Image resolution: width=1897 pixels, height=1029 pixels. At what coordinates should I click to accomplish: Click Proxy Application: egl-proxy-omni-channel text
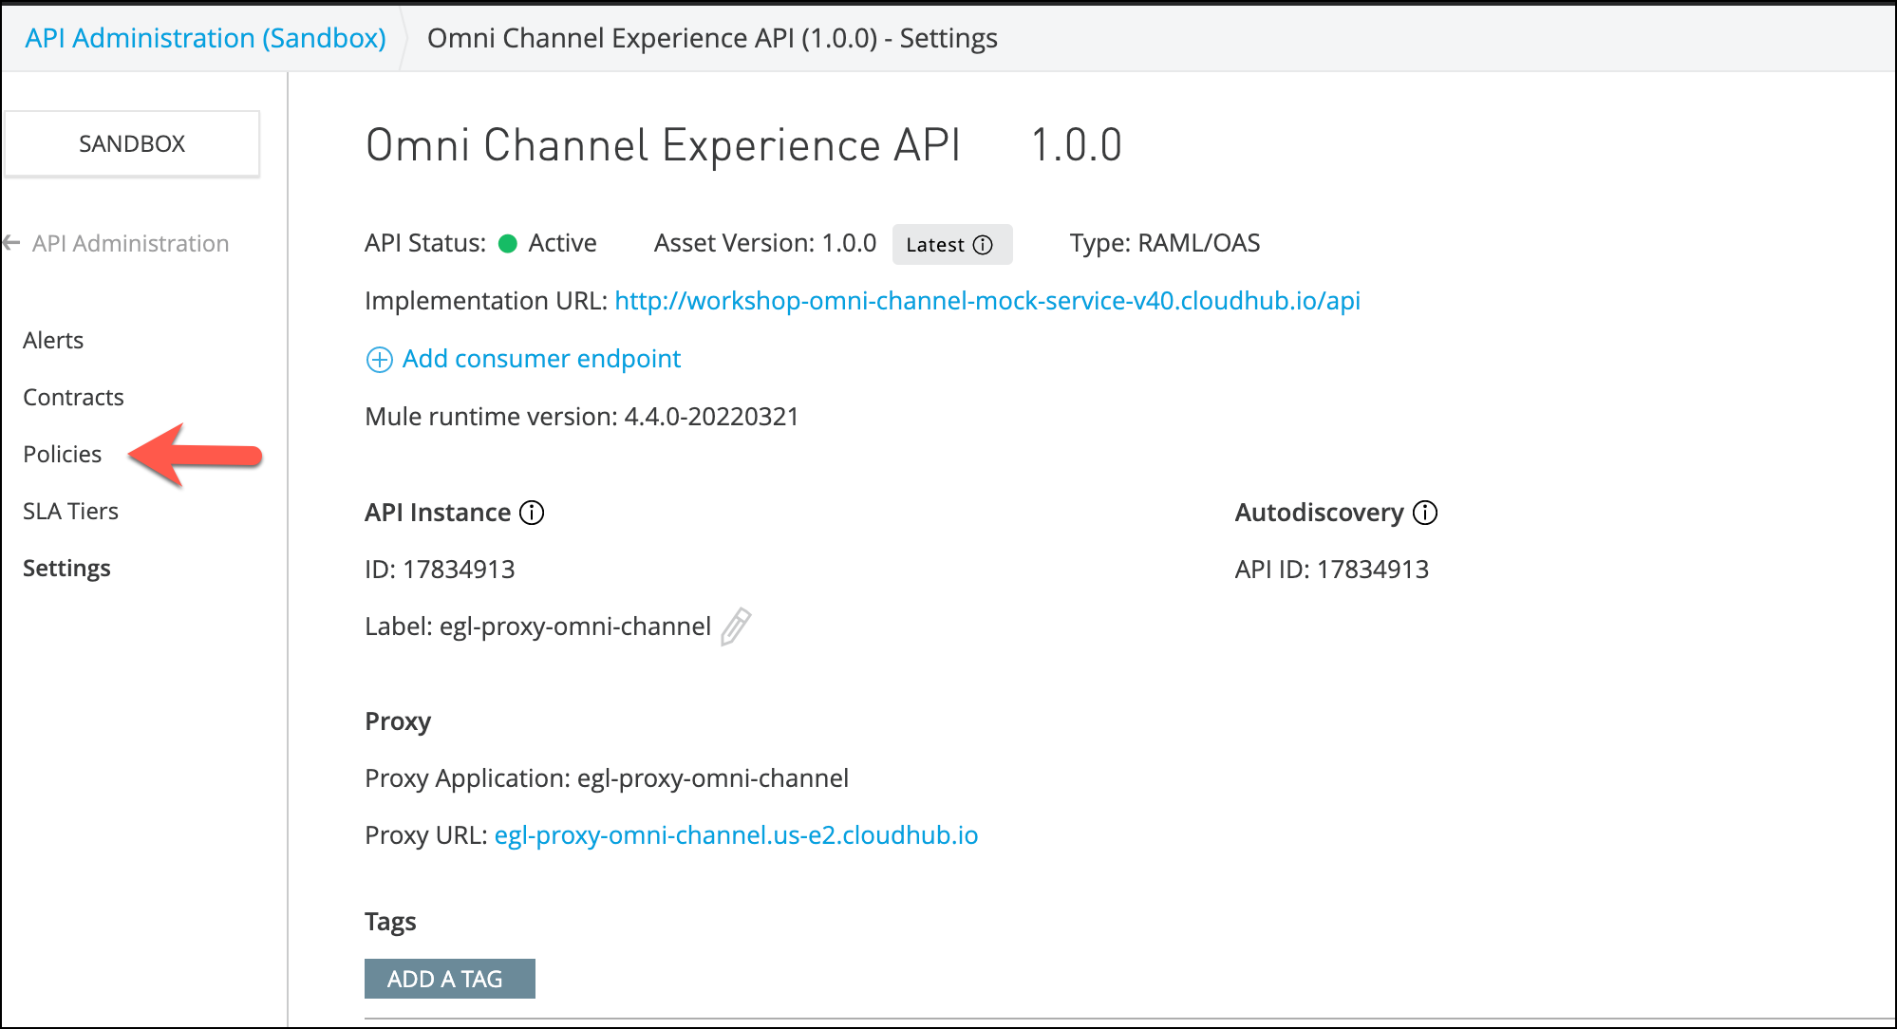pyautogui.click(x=607, y=778)
